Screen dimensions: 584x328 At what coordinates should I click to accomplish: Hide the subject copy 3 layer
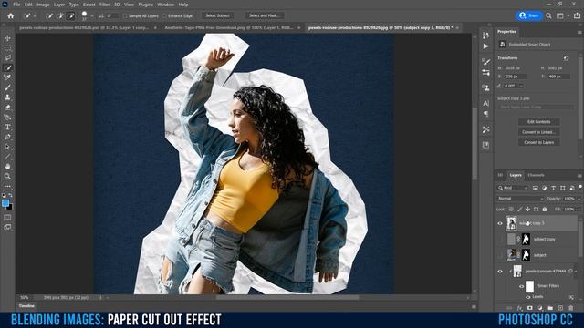click(500, 223)
